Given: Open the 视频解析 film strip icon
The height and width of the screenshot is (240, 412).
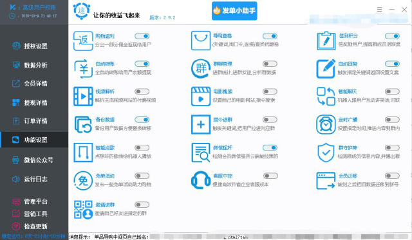Looking at the screenshot, I should 83,97.
